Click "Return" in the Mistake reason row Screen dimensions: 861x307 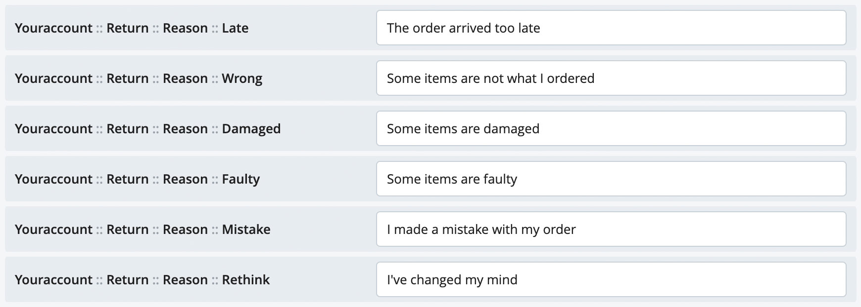point(127,230)
